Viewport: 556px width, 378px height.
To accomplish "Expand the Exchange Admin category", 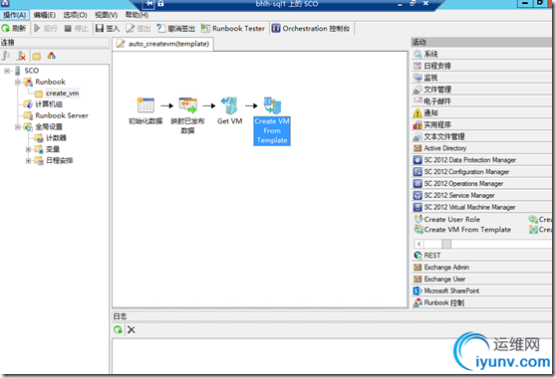I will 481,268.
